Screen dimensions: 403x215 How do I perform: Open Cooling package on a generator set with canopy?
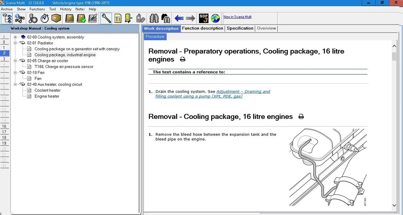tap(77, 49)
